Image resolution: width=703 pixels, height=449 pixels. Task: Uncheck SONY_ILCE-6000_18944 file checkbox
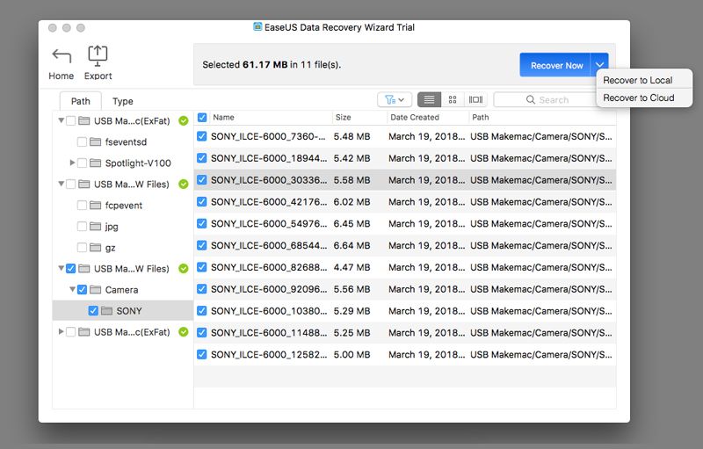(202, 158)
